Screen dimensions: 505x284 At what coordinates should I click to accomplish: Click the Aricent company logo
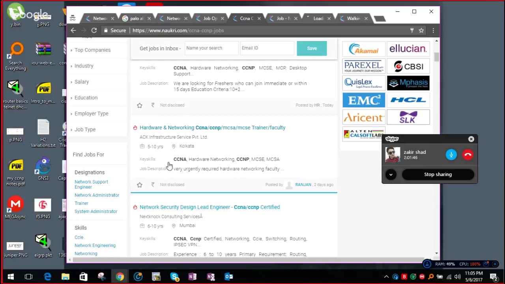364,117
